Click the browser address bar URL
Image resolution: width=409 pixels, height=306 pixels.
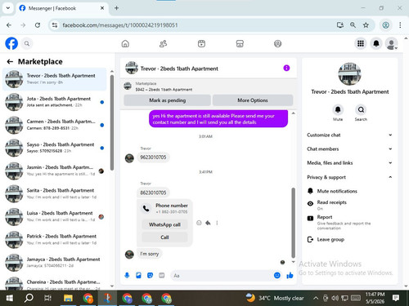click(x=120, y=25)
